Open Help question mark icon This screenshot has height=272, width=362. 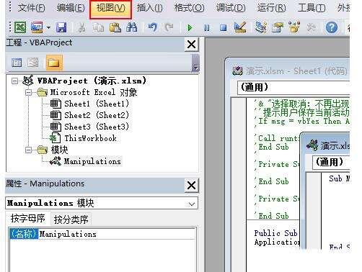point(332,27)
